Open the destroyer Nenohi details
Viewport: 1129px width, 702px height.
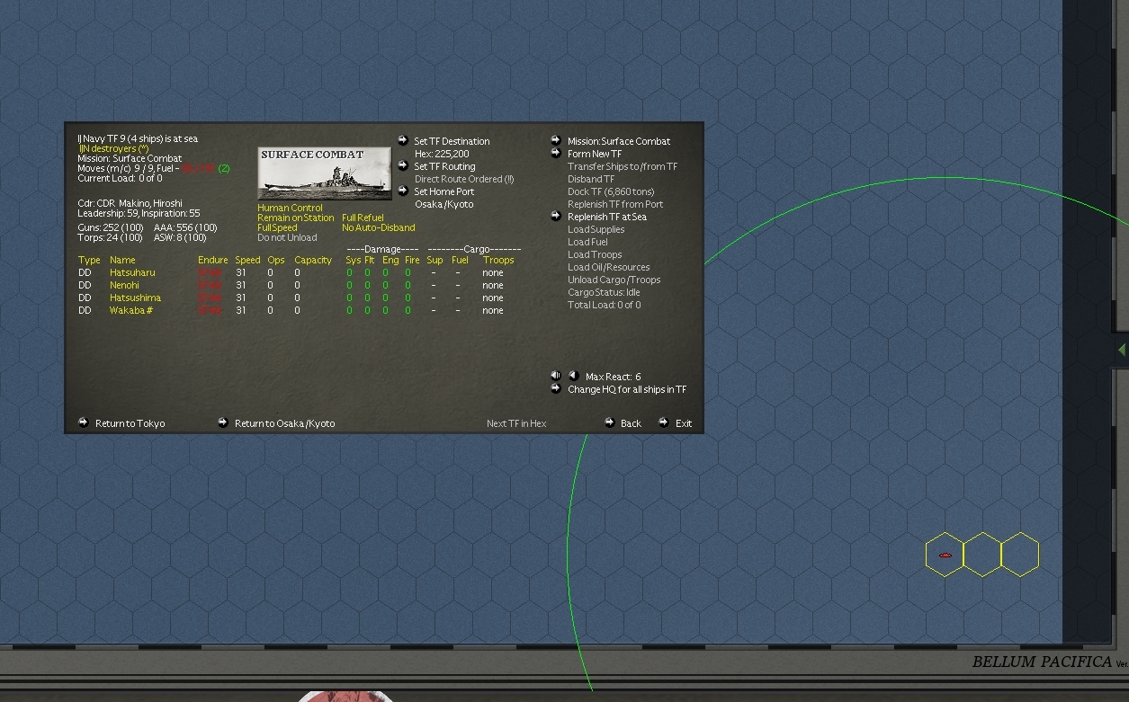124,285
